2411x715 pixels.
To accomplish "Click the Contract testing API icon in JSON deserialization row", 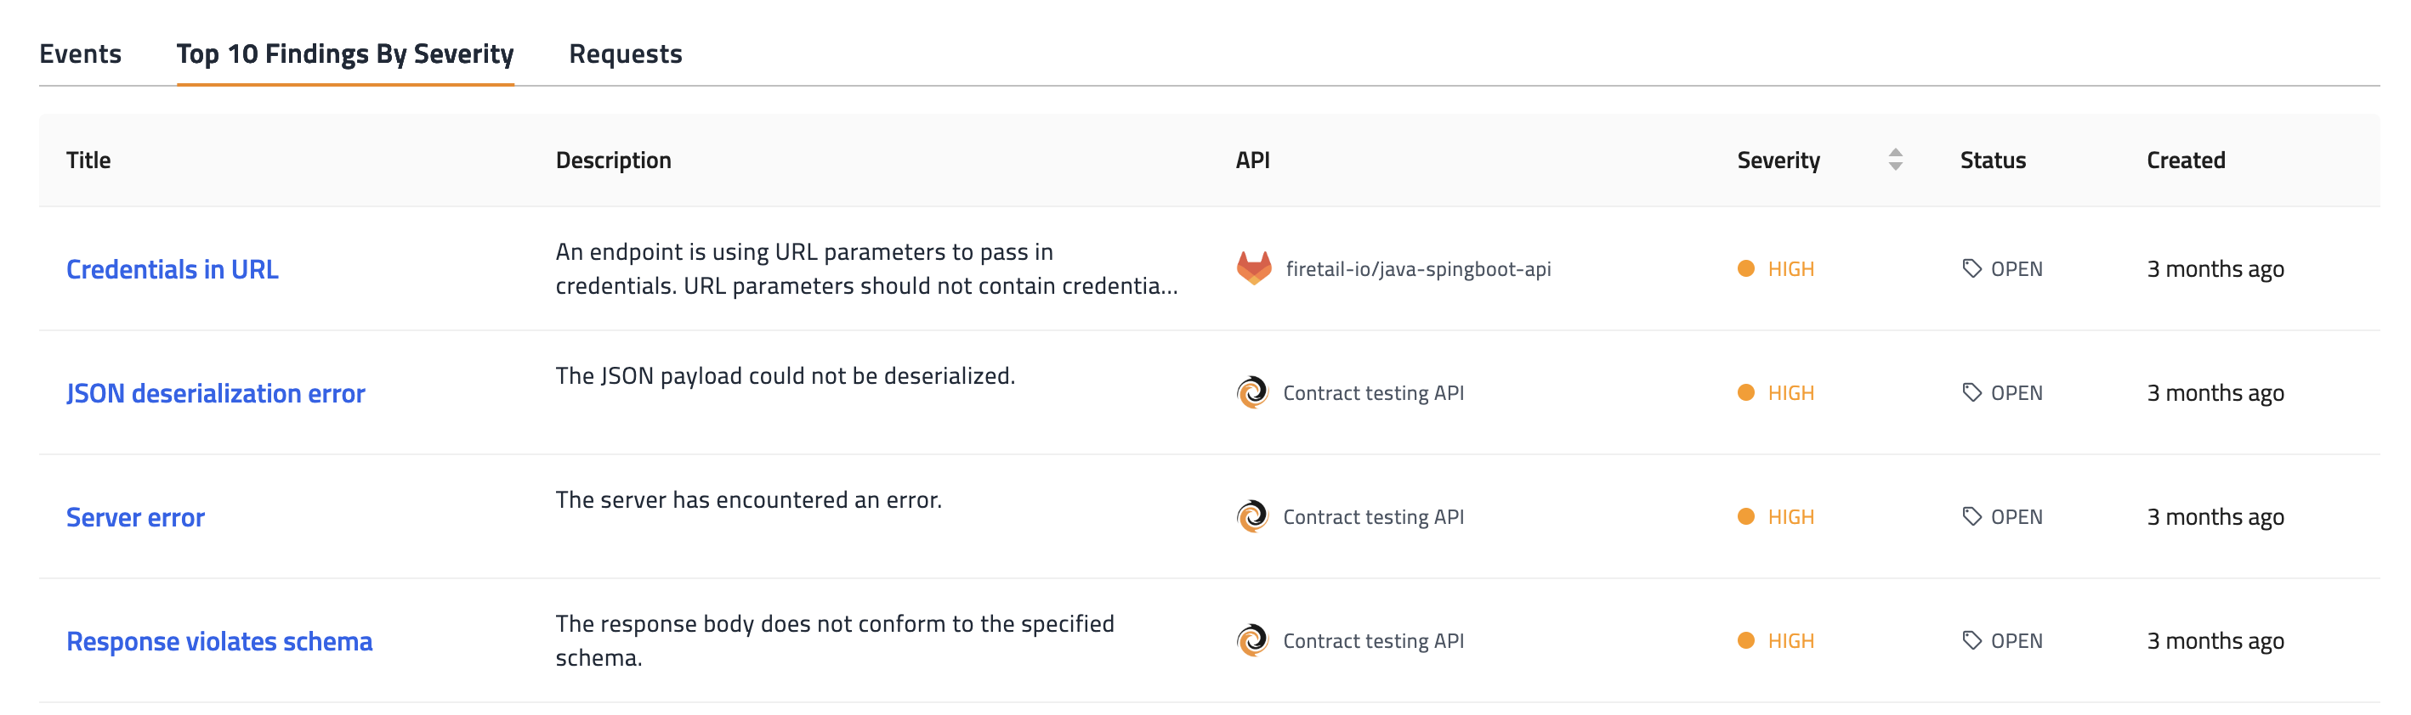I will (1252, 392).
